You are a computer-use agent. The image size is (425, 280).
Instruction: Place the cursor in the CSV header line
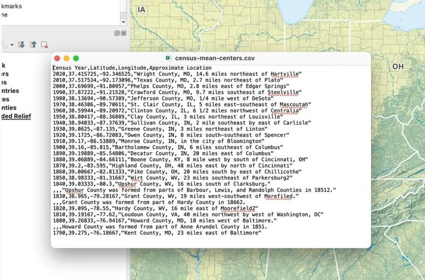132,68
